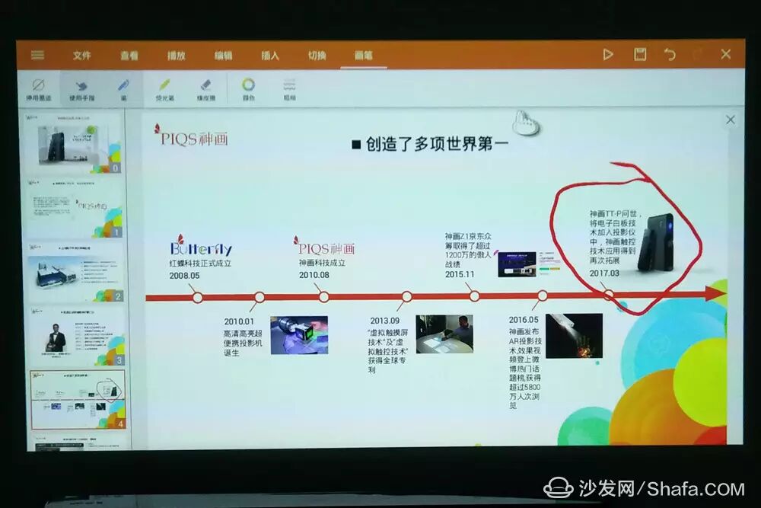
Task: Open the 颜色 color ring picker
Action: tap(248, 89)
